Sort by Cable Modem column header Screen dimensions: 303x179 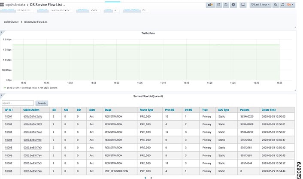[31, 110]
